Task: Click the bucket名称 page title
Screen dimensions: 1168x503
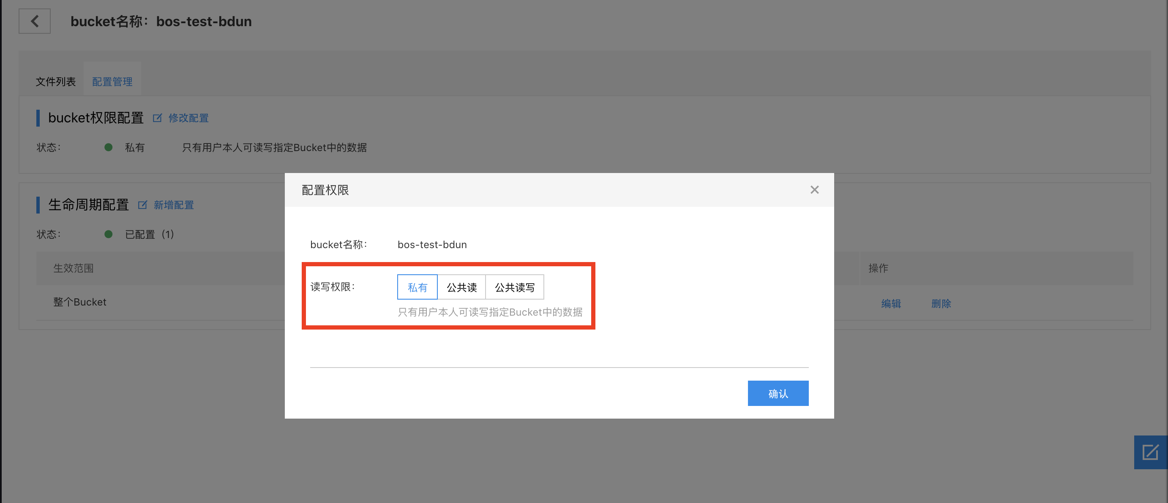Action: click(161, 21)
